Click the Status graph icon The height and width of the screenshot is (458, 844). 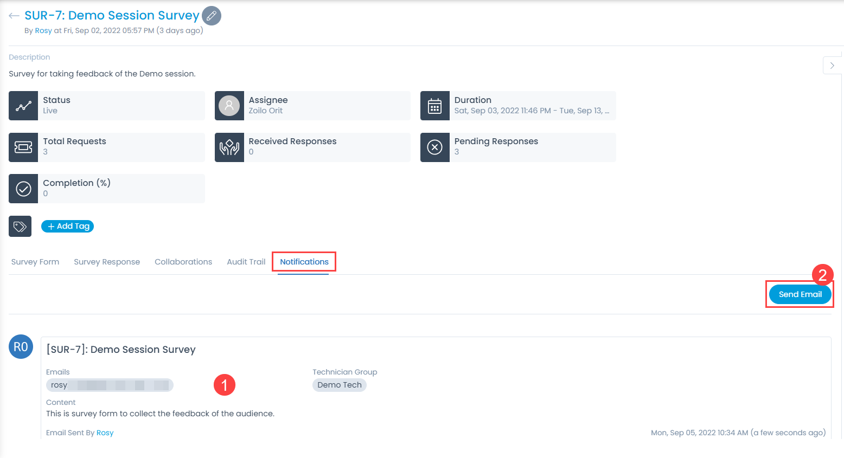(23, 106)
